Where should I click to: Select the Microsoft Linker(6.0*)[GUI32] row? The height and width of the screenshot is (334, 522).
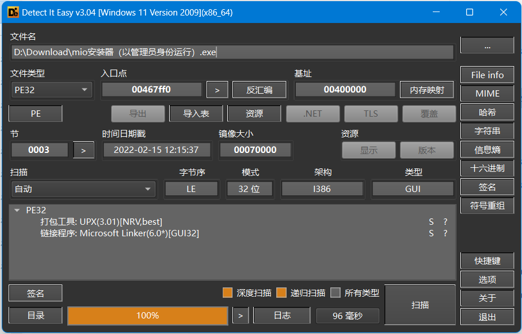click(120, 233)
